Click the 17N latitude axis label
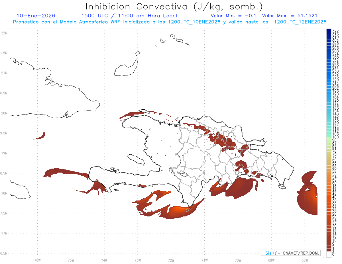This screenshot has height=264, width=342. pos(5,233)
